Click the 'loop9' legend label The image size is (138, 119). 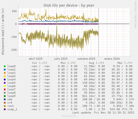(x=11, y=96)
